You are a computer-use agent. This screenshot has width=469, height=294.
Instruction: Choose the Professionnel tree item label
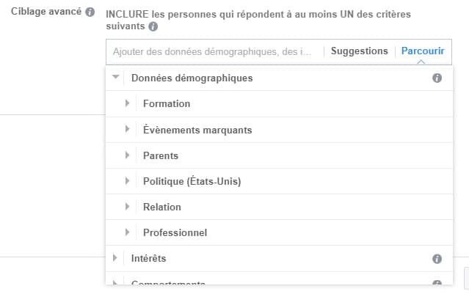pos(175,232)
